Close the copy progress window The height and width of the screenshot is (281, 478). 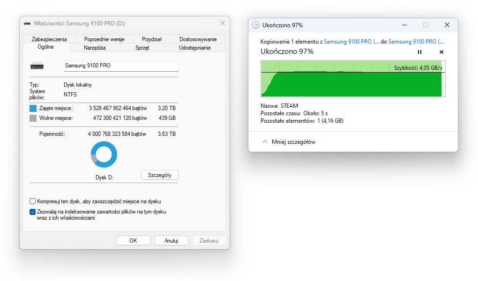click(x=447, y=25)
